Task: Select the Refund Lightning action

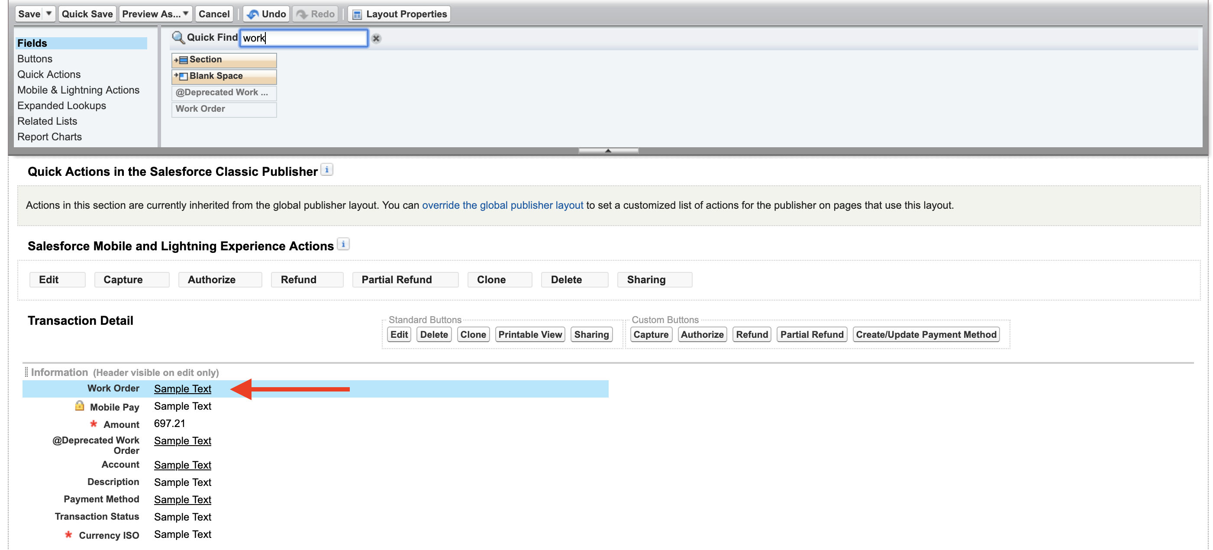Action: [x=307, y=280]
